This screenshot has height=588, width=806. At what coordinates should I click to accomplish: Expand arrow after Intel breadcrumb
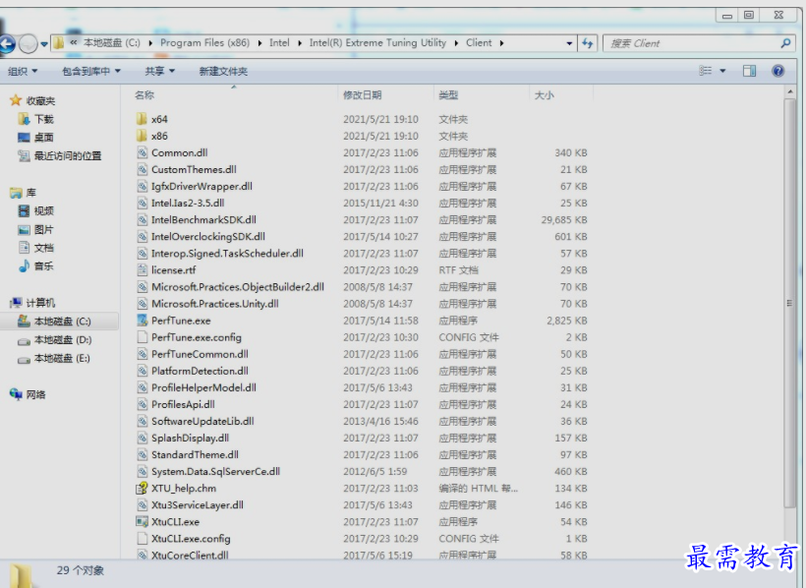(x=300, y=43)
